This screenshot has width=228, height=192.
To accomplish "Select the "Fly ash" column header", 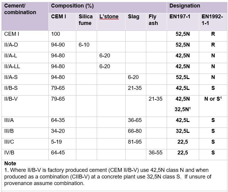I will pyautogui.click(x=153, y=20).
